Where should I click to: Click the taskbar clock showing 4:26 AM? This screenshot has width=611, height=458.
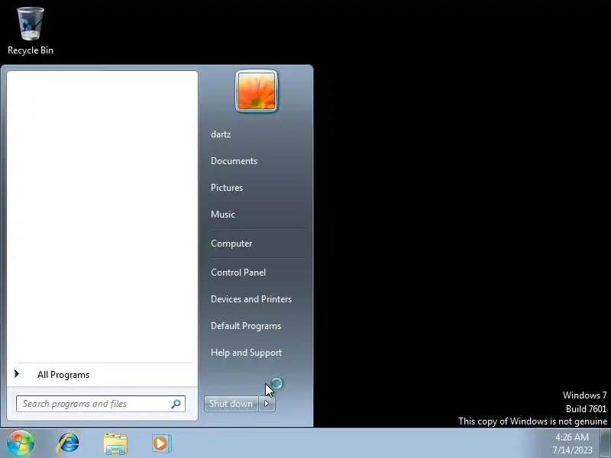pos(572,443)
